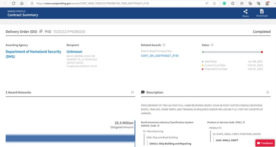This screenshot has width=276, height=147.
Task: View site info via the padlock icon
Action: tap(32, 3)
